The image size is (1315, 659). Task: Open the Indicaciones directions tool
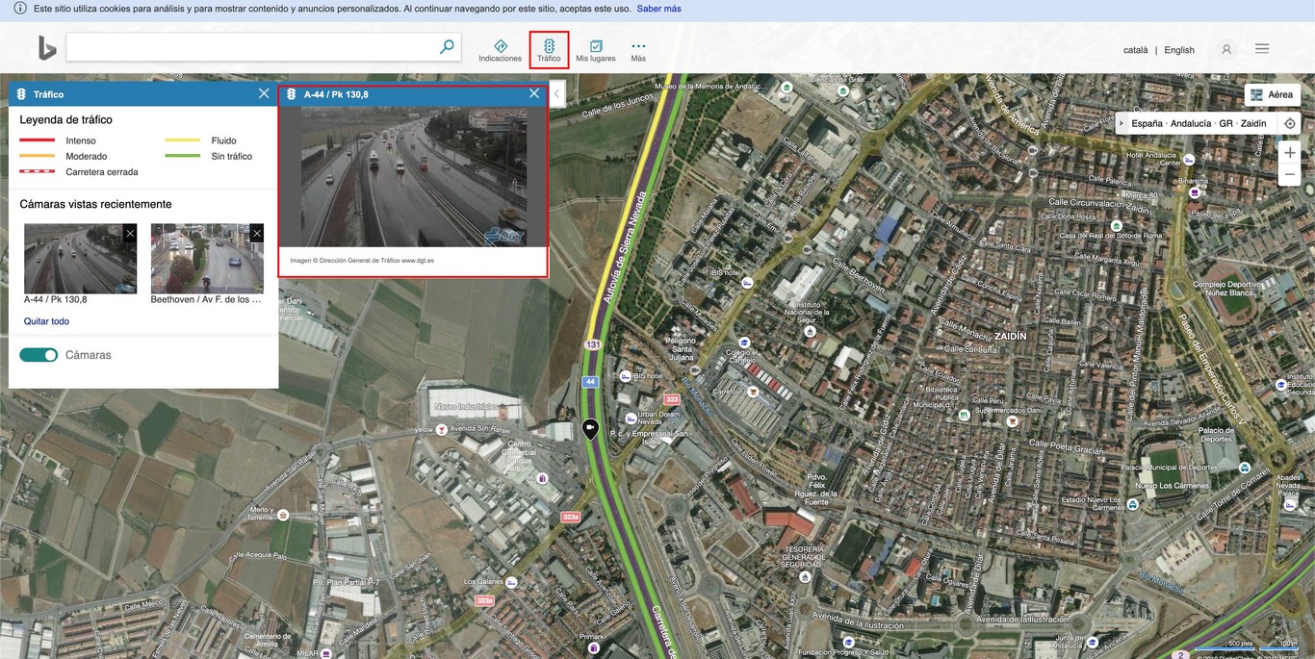(500, 48)
